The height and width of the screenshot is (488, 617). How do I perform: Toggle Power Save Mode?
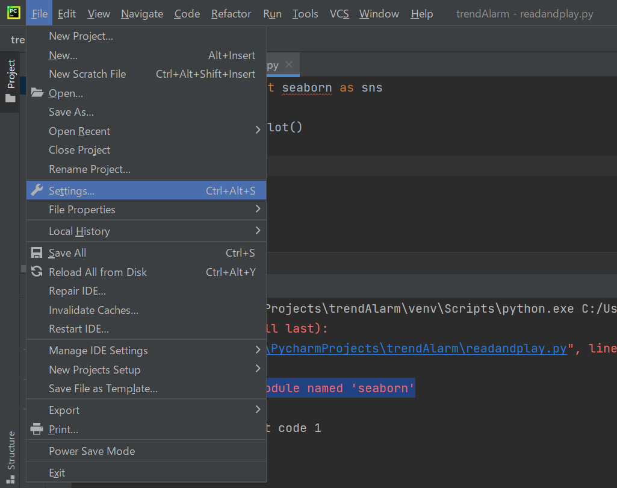click(146, 451)
